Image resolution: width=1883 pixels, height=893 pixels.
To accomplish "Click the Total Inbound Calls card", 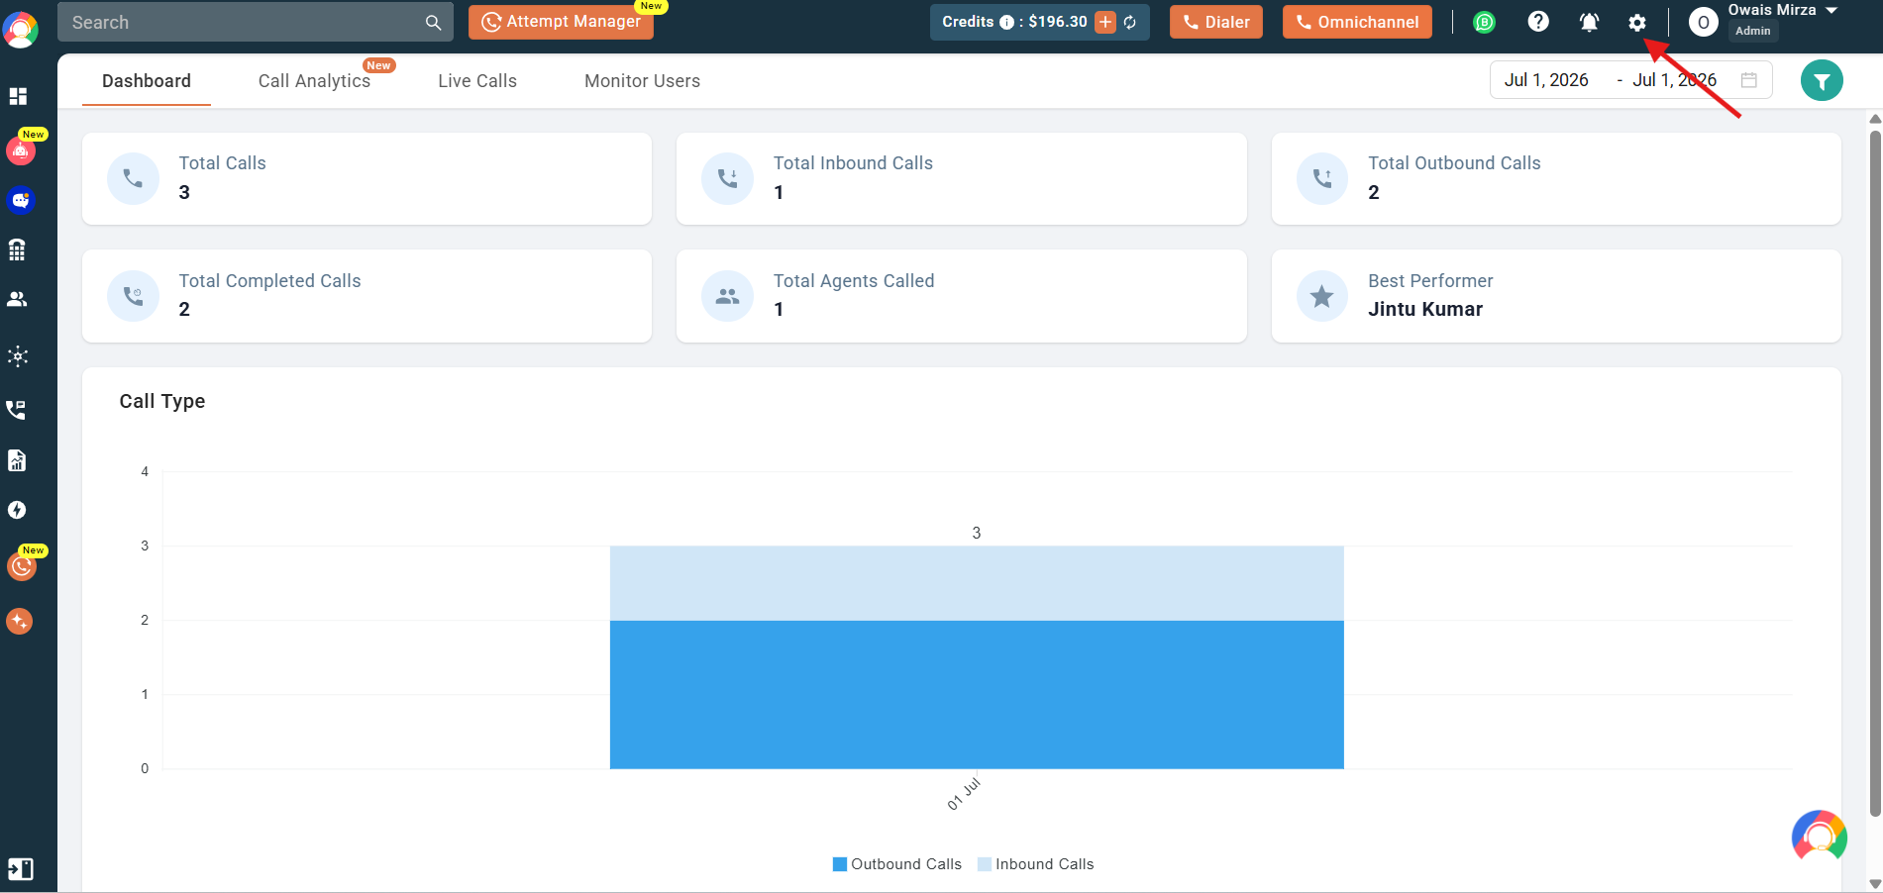I will [x=961, y=179].
